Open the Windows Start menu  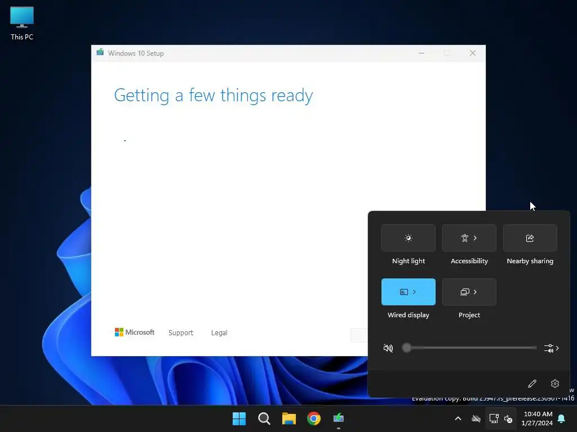tap(239, 418)
